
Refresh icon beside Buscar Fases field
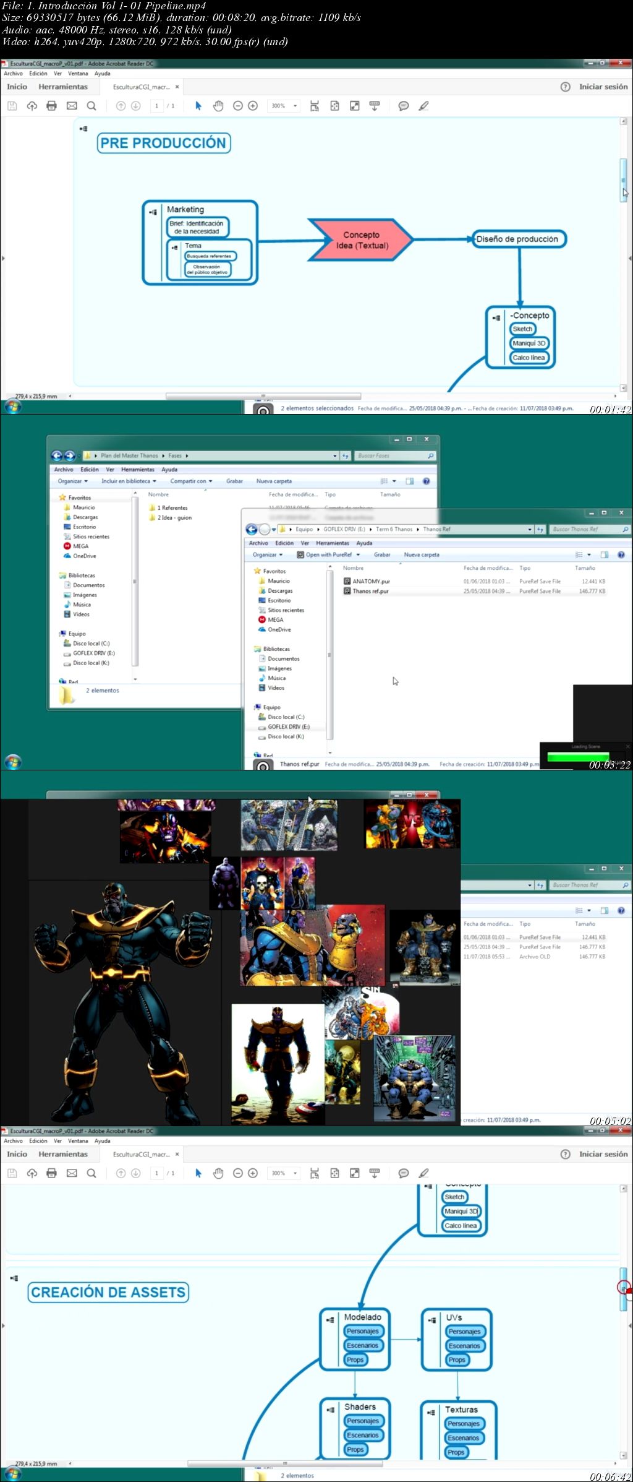click(346, 455)
